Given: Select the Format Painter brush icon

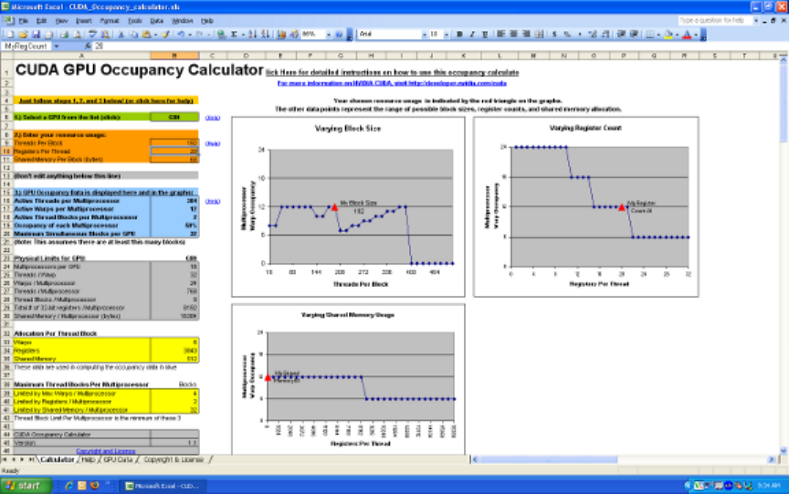Looking at the screenshot, I should (165, 34).
